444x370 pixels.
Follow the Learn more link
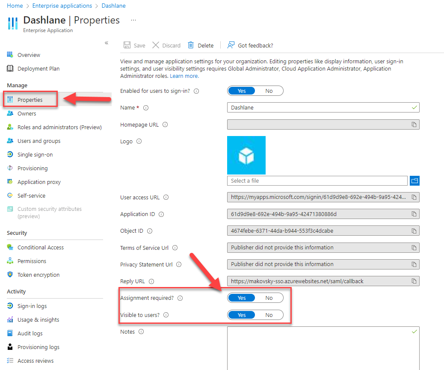(184, 76)
